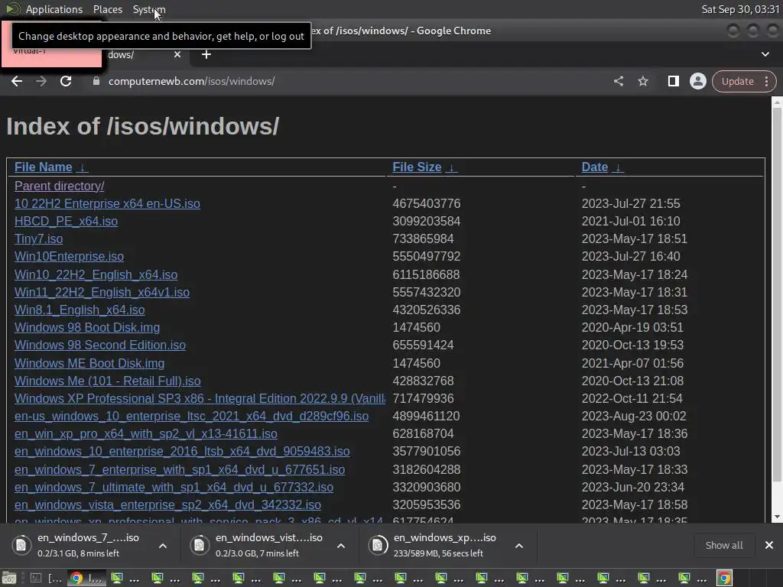Click the lock site info icon
This screenshot has height=587, width=783.
96,81
